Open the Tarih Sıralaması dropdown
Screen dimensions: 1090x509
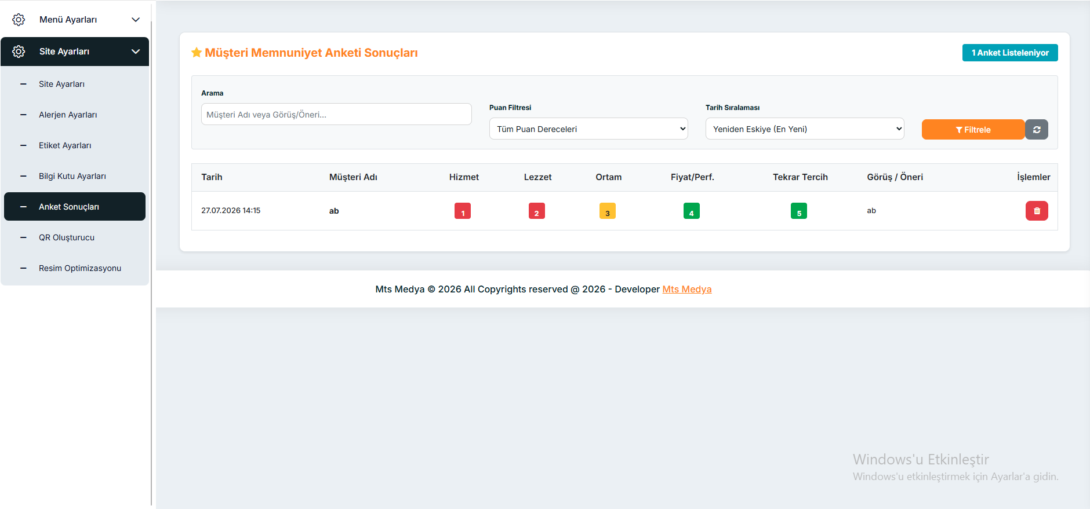click(x=805, y=129)
